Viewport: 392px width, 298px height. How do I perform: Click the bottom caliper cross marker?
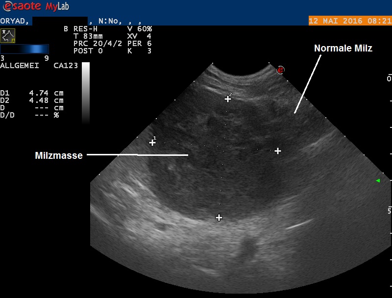click(x=219, y=218)
